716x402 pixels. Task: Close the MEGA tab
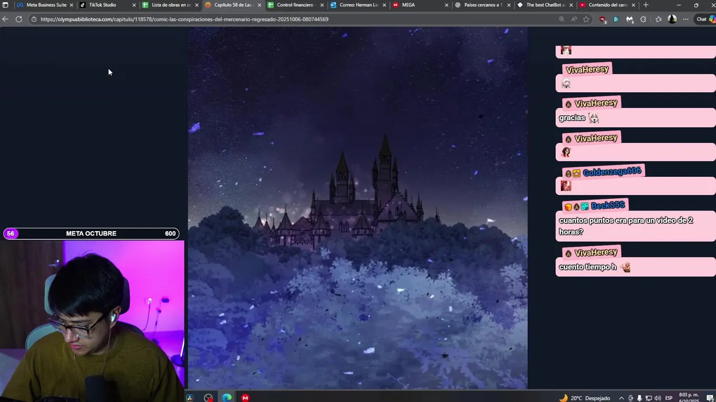coord(446,5)
